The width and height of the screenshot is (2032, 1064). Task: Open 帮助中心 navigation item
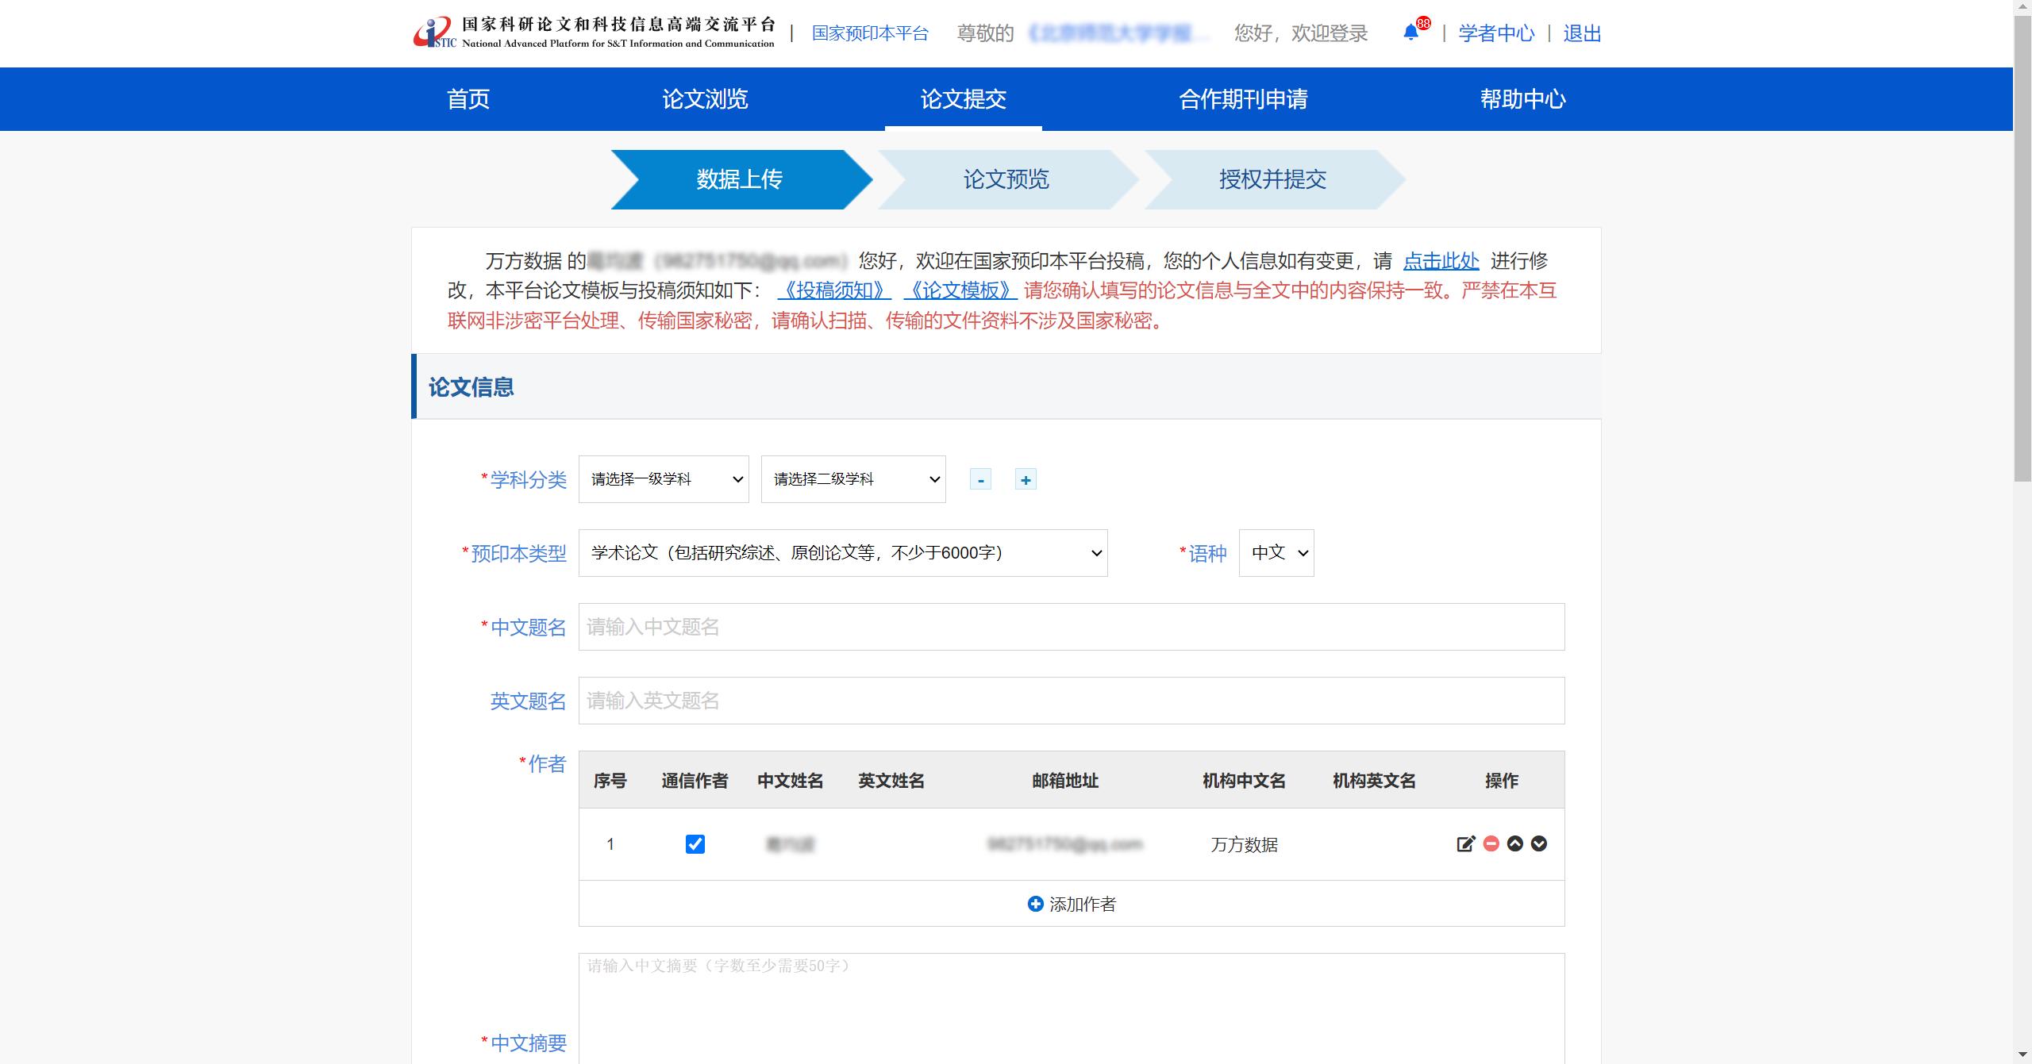point(1522,99)
